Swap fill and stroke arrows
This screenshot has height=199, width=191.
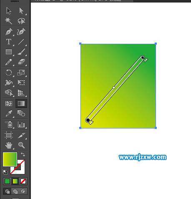click(23, 154)
